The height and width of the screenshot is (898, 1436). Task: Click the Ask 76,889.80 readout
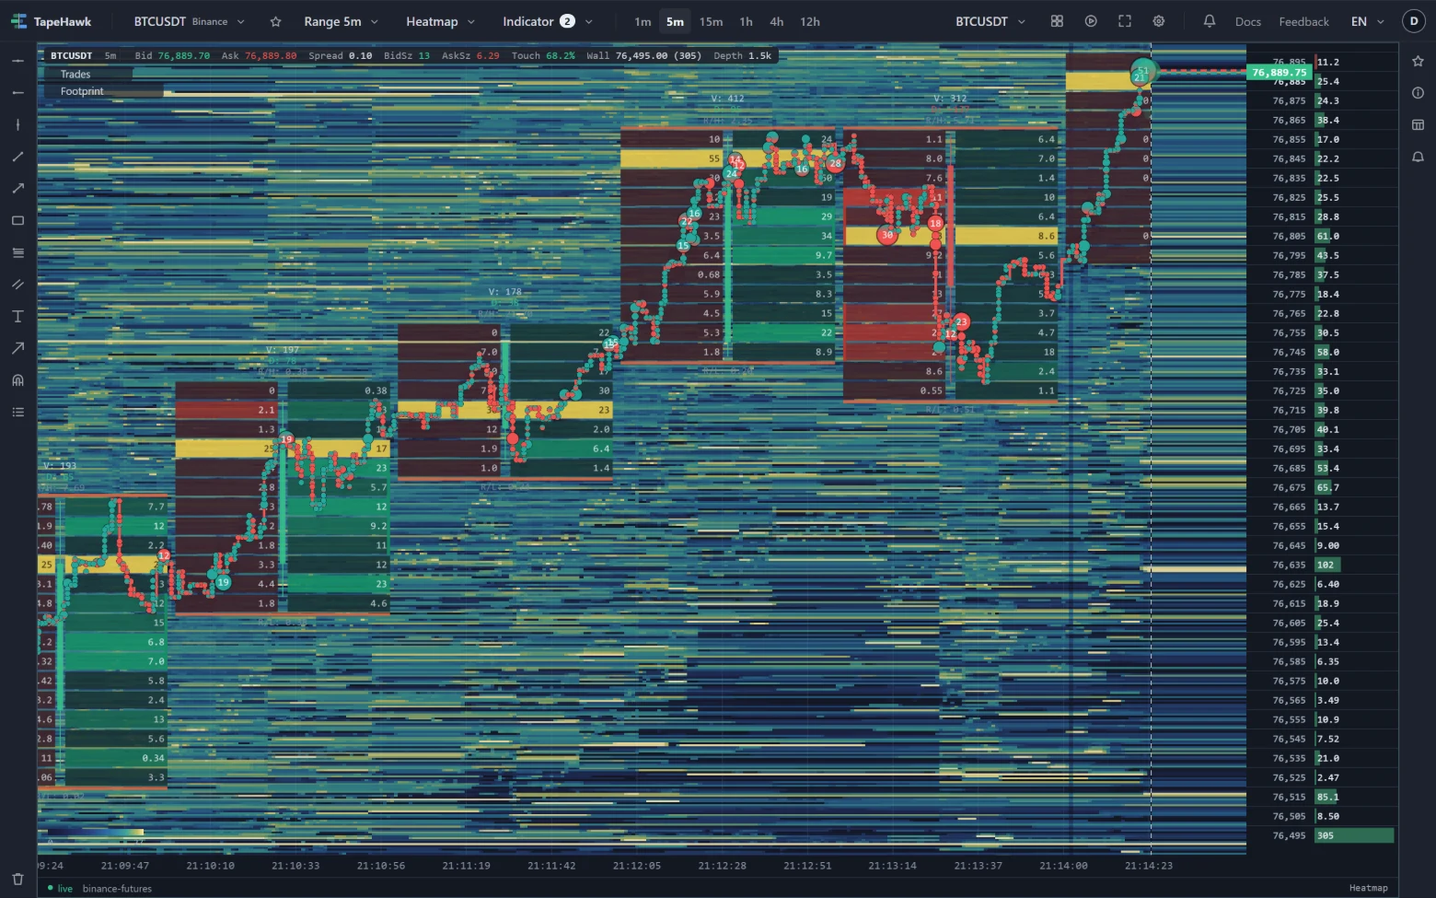tap(259, 55)
